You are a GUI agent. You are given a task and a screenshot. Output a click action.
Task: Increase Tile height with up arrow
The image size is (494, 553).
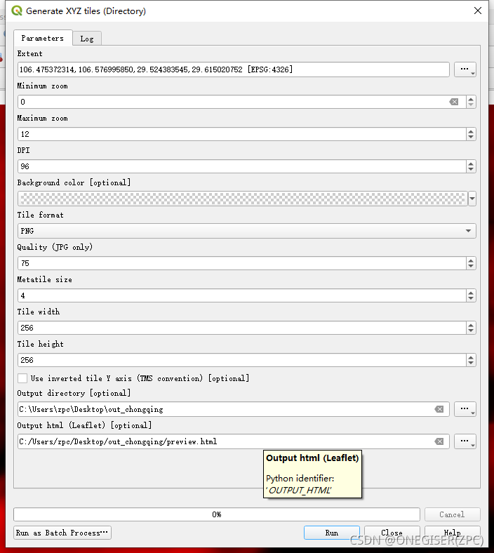(x=471, y=357)
